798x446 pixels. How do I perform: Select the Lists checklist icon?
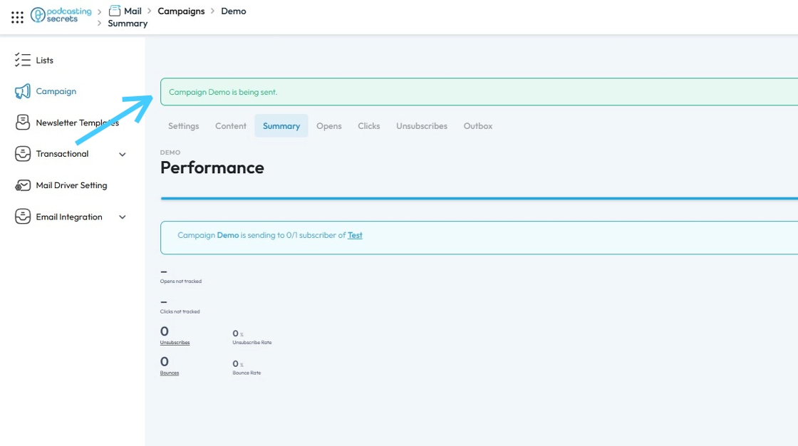(22, 60)
